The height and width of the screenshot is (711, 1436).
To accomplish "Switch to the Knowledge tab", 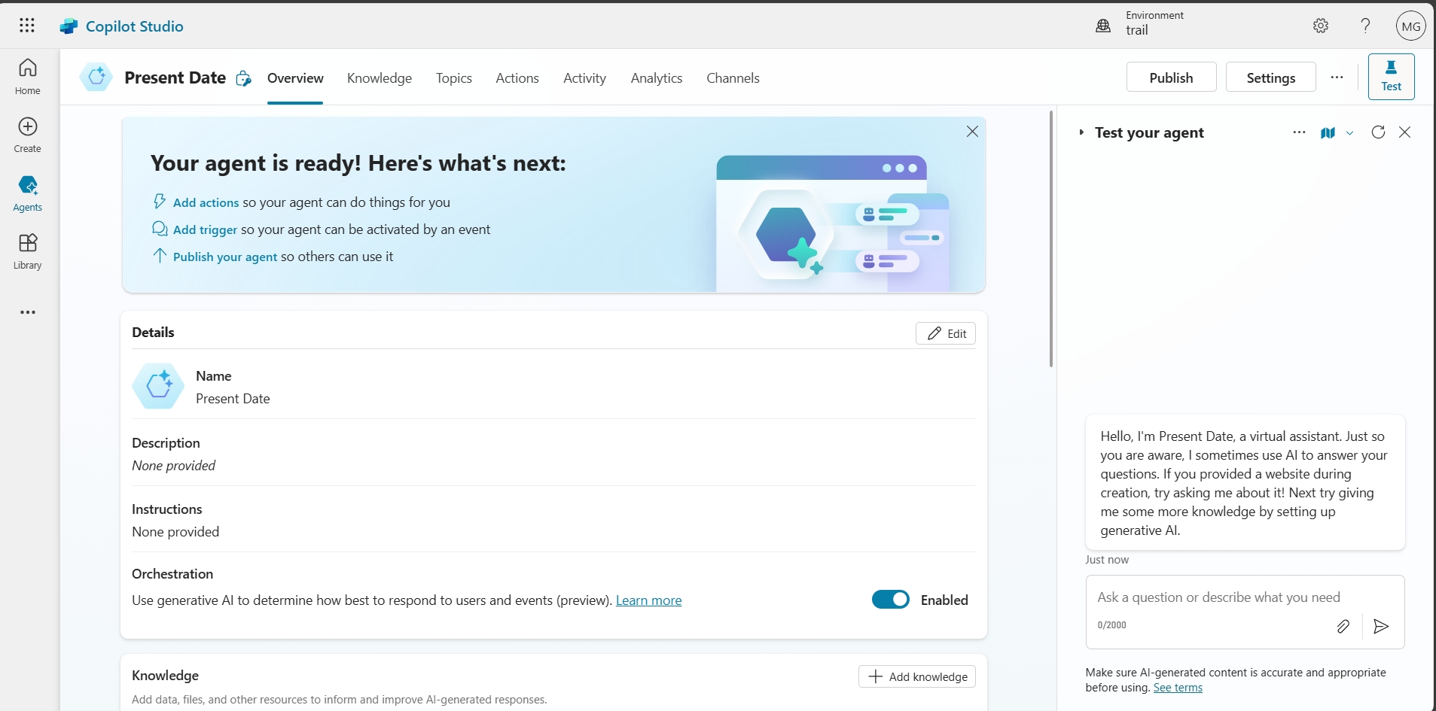I will pyautogui.click(x=380, y=78).
